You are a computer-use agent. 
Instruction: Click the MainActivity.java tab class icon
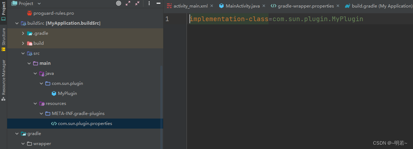point(221,6)
